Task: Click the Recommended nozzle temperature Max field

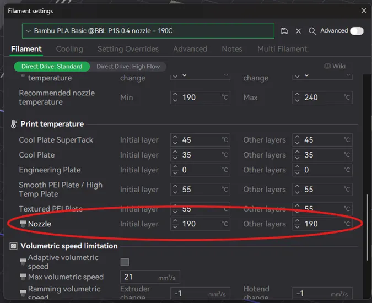Action: (x=322, y=98)
